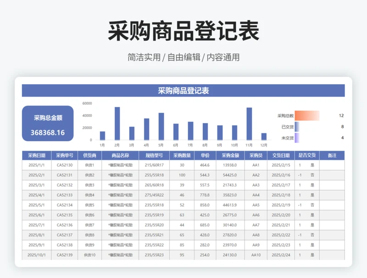
Task: Click delivery date 2025/2/24
Action: [x=281, y=255]
